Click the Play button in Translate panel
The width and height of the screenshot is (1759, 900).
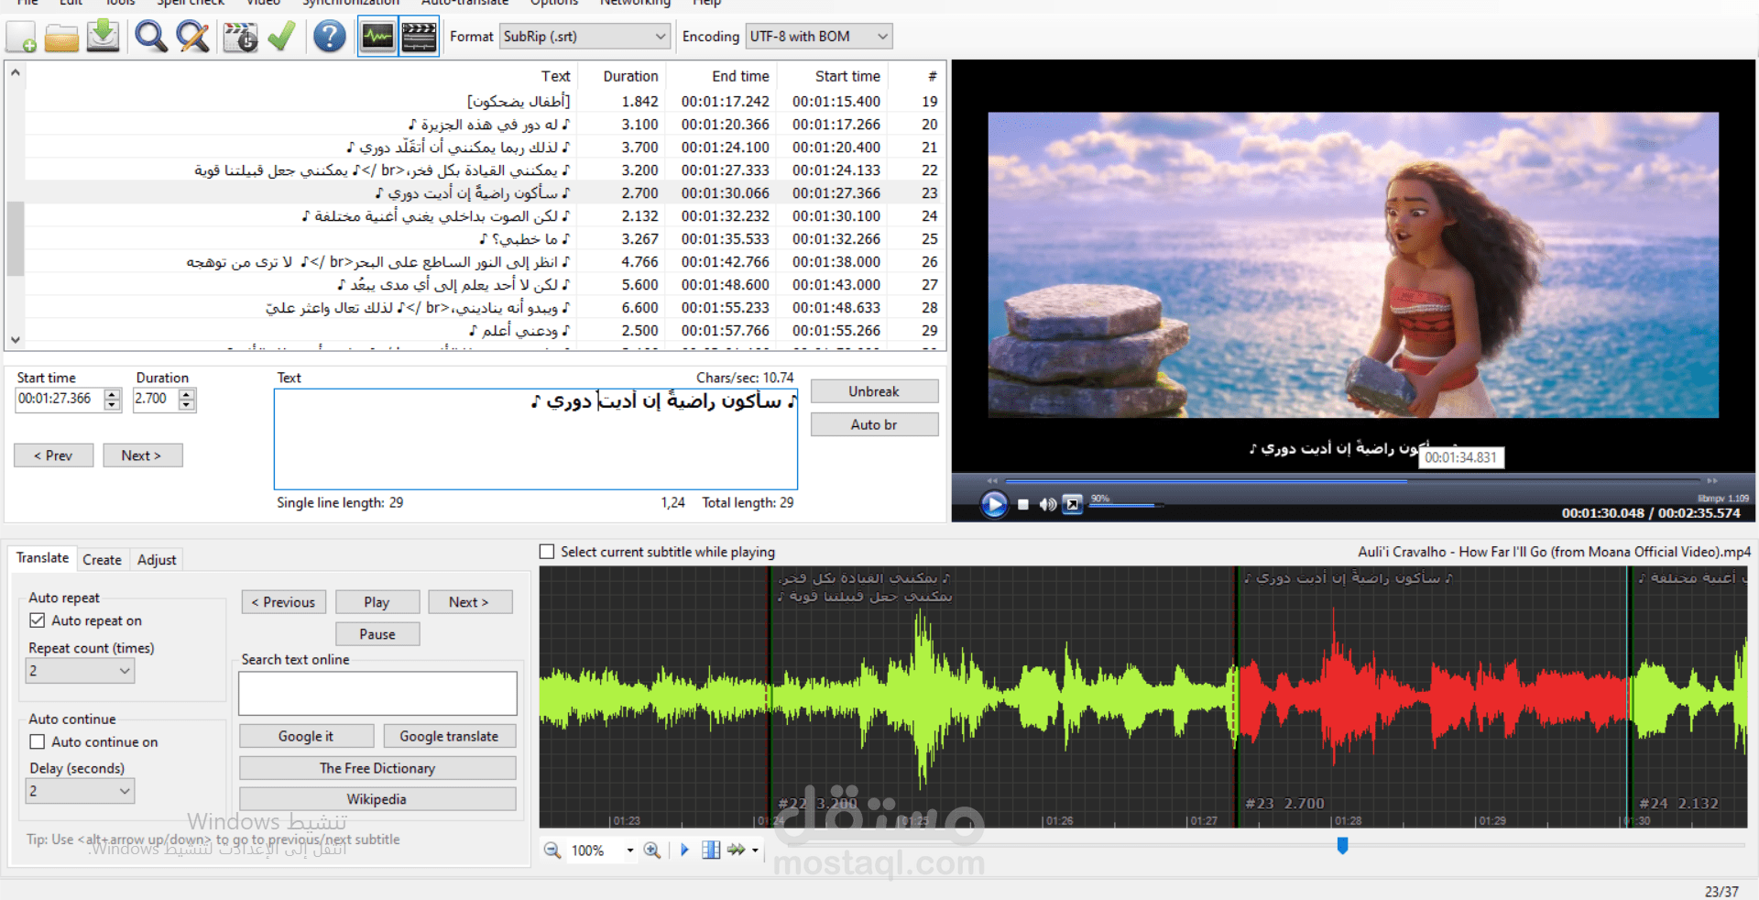click(x=377, y=602)
